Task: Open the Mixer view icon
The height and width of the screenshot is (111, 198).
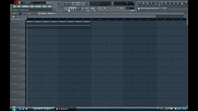Action: point(155,3)
